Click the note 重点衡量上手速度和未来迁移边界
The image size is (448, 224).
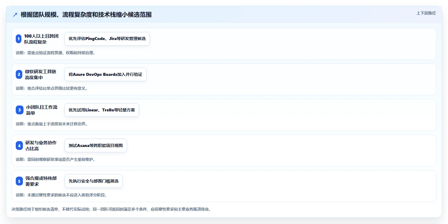tap(51, 124)
